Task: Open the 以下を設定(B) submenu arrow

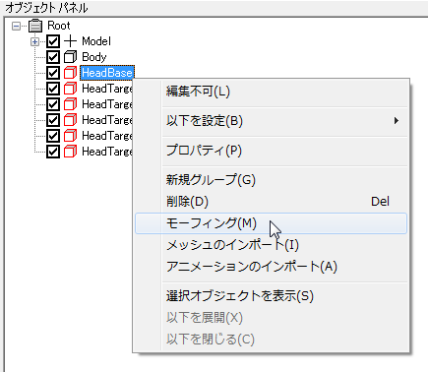Action: point(397,121)
